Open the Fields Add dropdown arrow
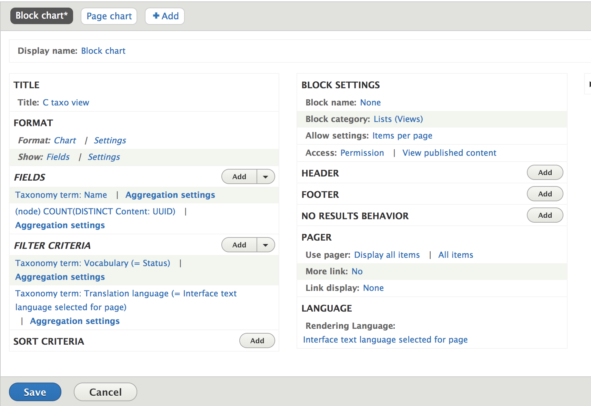This screenshot has height=406, width=591. coord(266,177)
